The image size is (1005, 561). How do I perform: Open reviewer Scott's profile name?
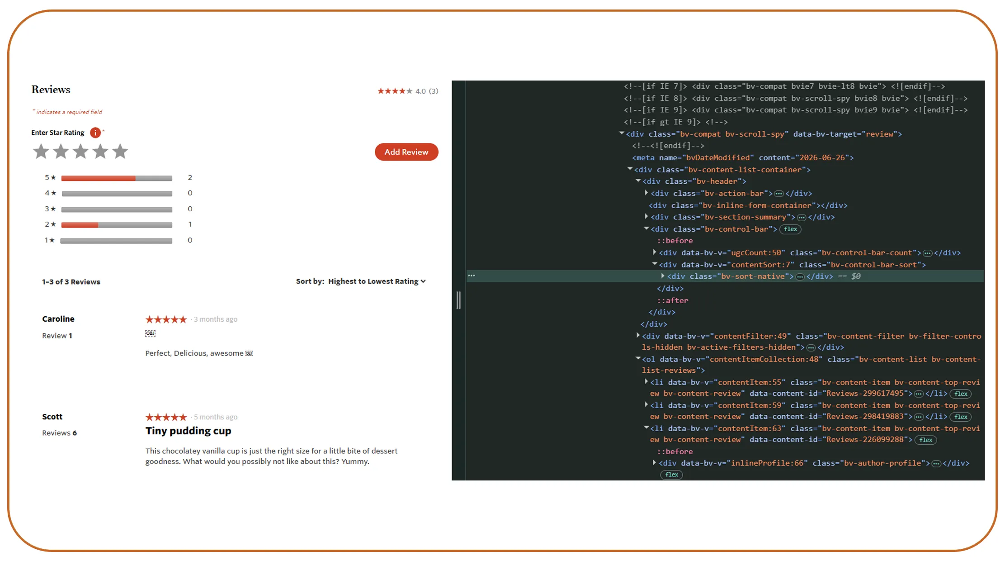click(52, 417)
